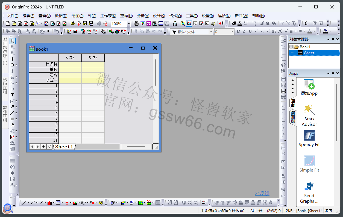The height and width of the screenshot is (217, 343).
Task: Click the funnel add data filter icon
Action: tap(282, 24)
